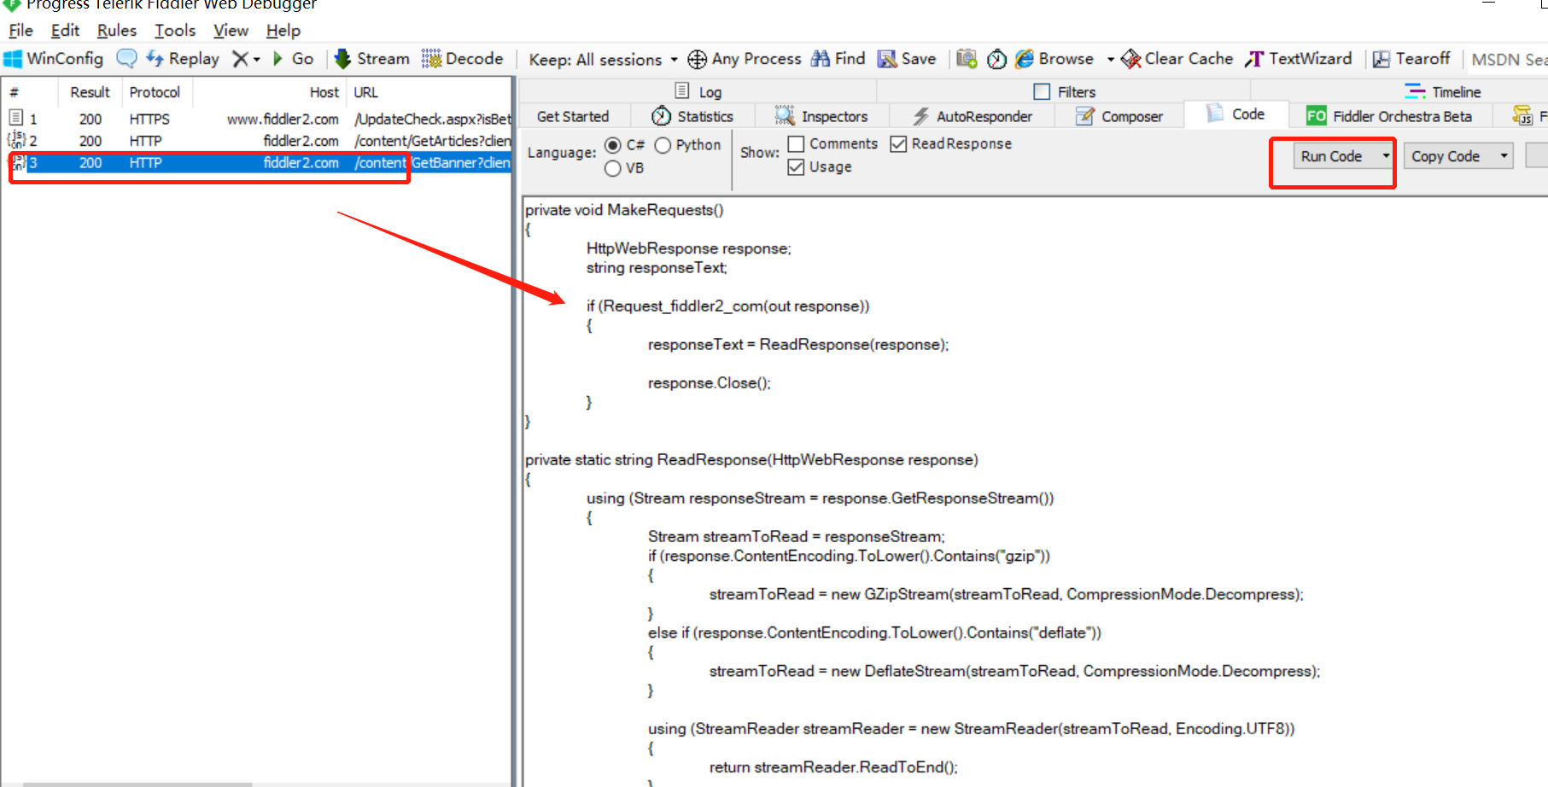Click the session 1 document icon

click(15, 118)
